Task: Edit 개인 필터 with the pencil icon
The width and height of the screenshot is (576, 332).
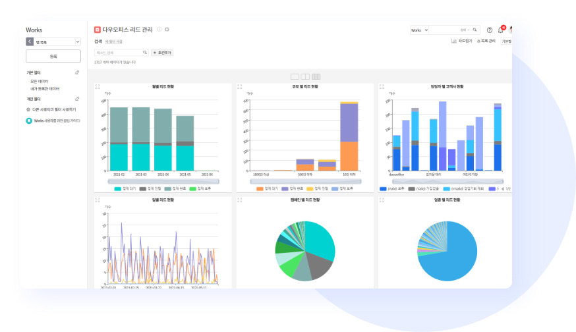Action: (77, 99)
